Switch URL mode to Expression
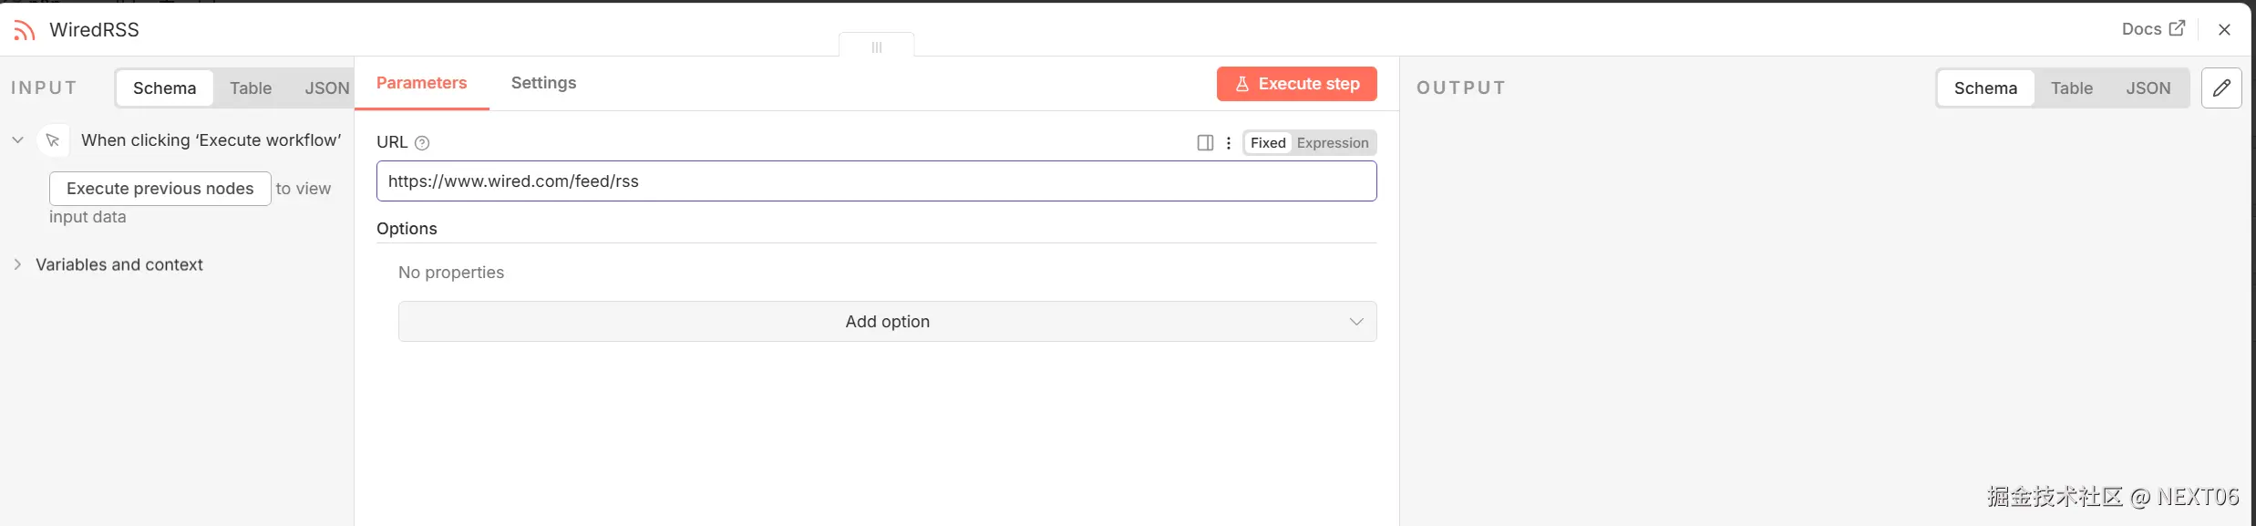The image size is (2256, 526). click(x=1332, y=143)
